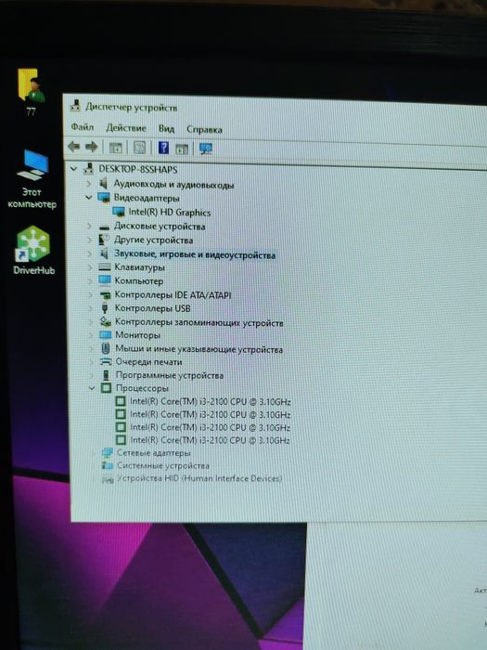
Task: Click the Контроллеры запоминающих устройств icon
Action: point(106,321)
